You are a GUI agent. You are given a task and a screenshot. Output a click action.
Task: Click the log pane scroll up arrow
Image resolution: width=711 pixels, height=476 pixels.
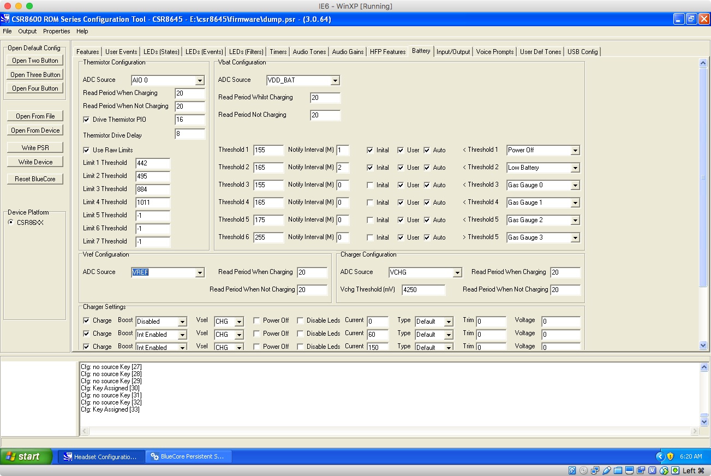(x=704, y=367)
